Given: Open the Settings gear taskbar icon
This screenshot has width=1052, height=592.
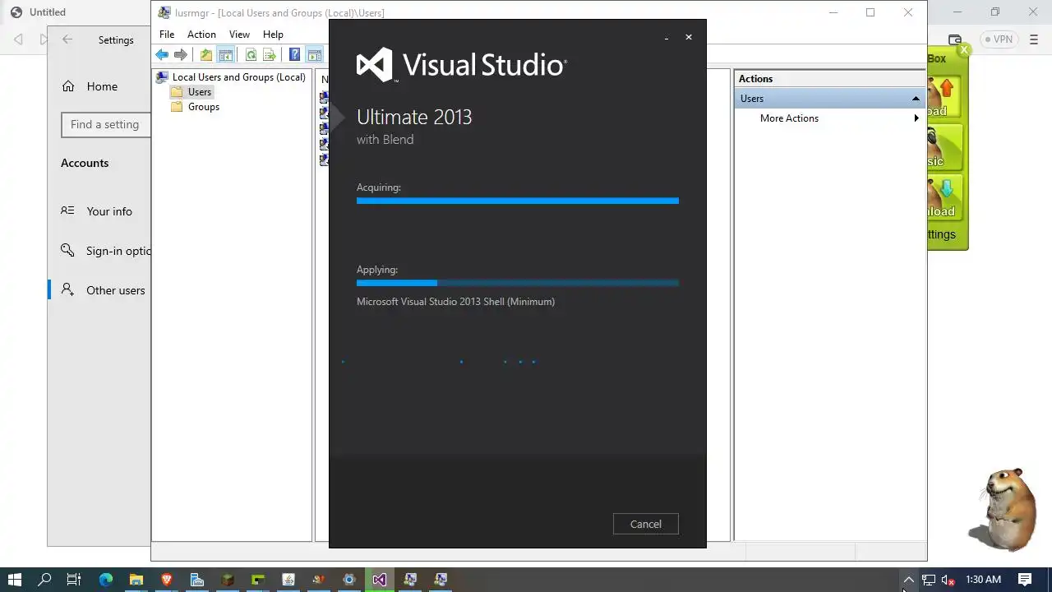Looking at the screenshot, I should click(x=349, y=580).
